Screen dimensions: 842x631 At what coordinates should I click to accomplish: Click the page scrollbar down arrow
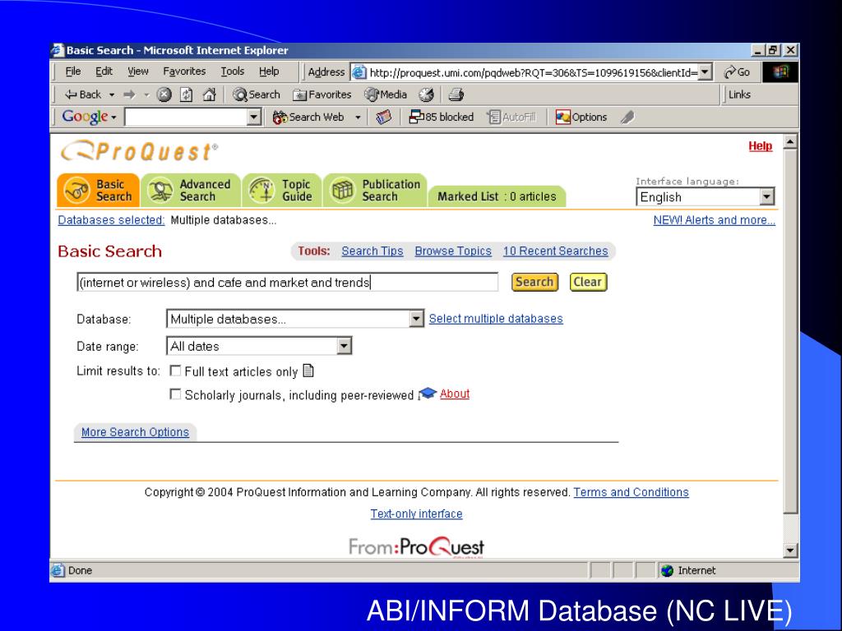coord(790,550)
